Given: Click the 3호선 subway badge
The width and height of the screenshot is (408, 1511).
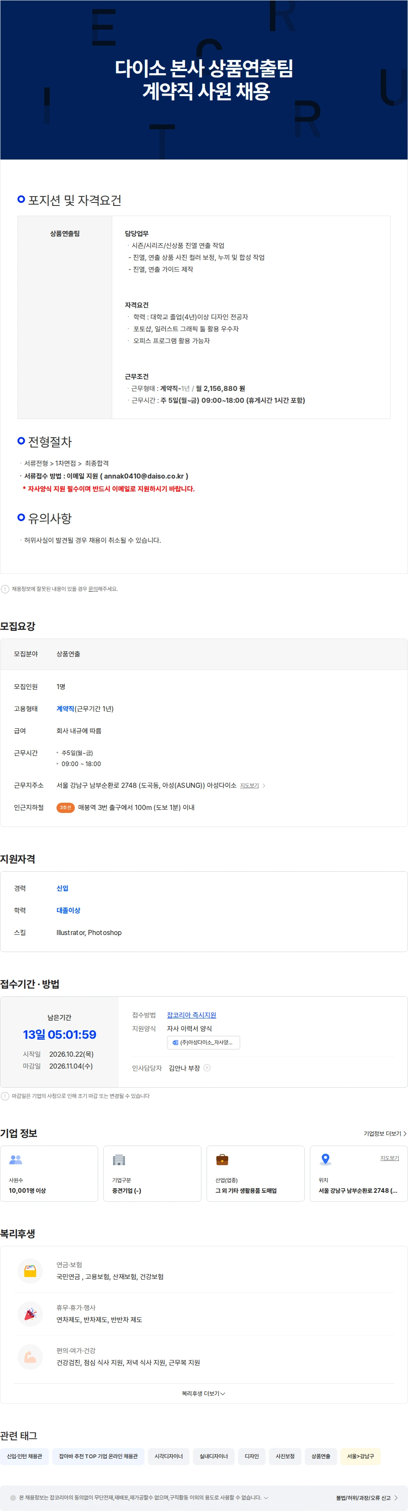Looking at the screenshot, I should pos(65,808).
